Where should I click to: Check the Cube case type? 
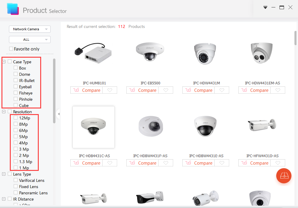coord(15,105)
